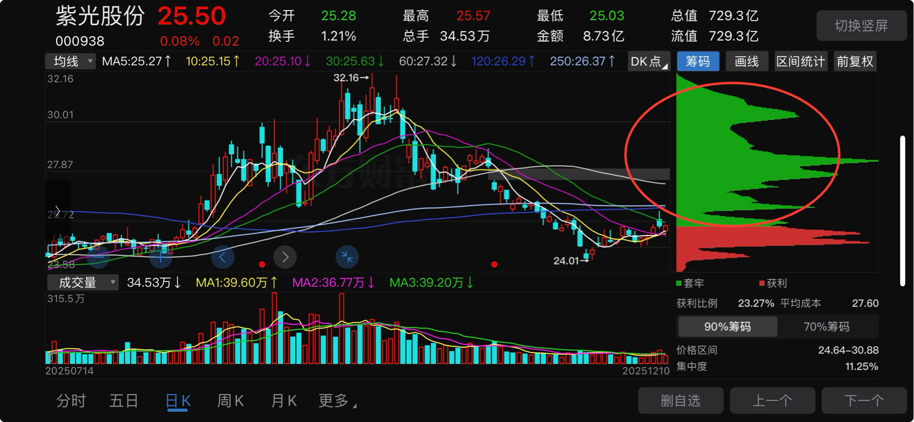Select the 日K tab
This screenshot has height=422, width=914.
pyautogui.click(x=178, y=401)
